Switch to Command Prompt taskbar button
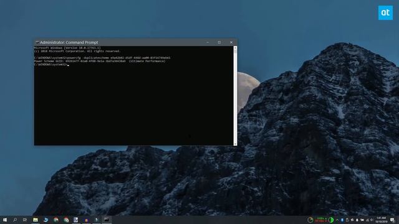 [x=107, y=220]
